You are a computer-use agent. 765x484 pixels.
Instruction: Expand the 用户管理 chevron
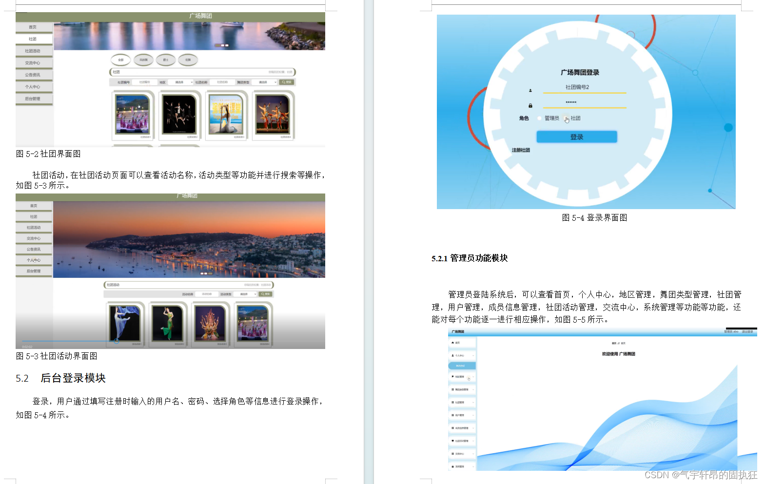[473, 415]
